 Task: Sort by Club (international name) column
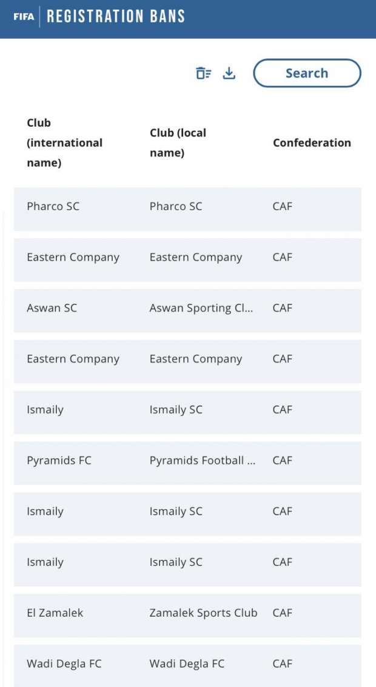[x=64, y=143]
